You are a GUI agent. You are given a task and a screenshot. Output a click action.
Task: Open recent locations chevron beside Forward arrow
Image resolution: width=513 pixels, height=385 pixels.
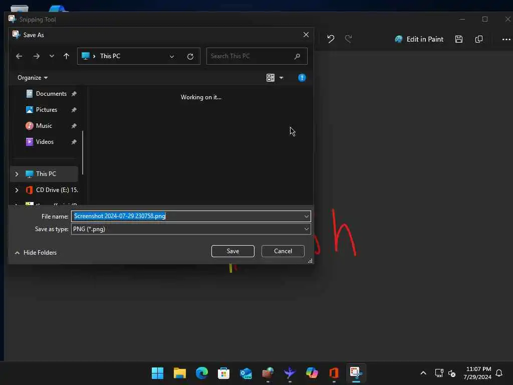click(x=52, y=56)
